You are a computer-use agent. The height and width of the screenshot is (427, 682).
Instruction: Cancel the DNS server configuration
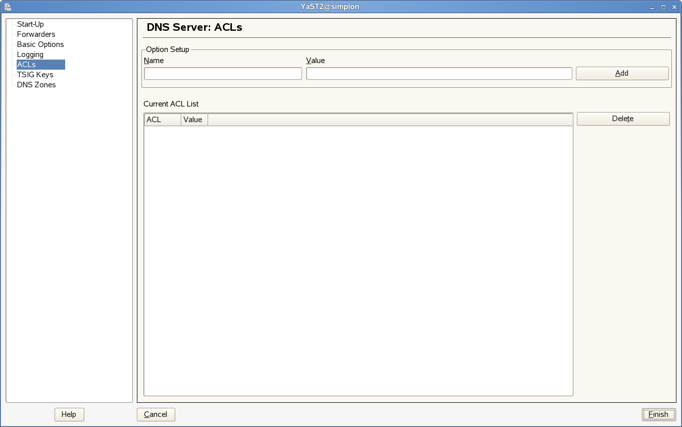pos(156,414)
